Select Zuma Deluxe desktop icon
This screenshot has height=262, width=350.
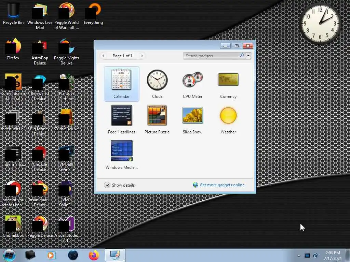tap(67, 120)
